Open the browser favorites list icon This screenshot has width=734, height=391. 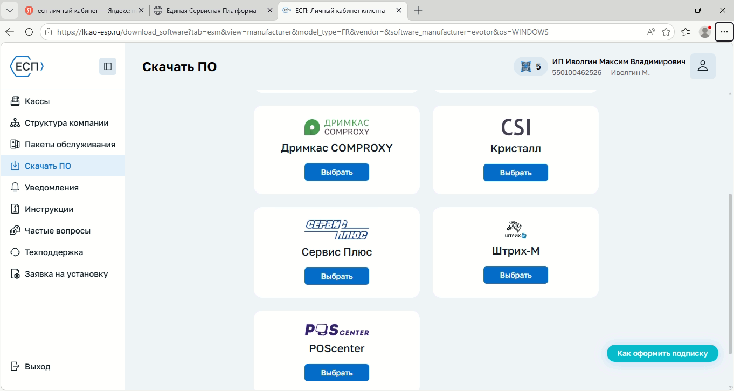[685, 32]
